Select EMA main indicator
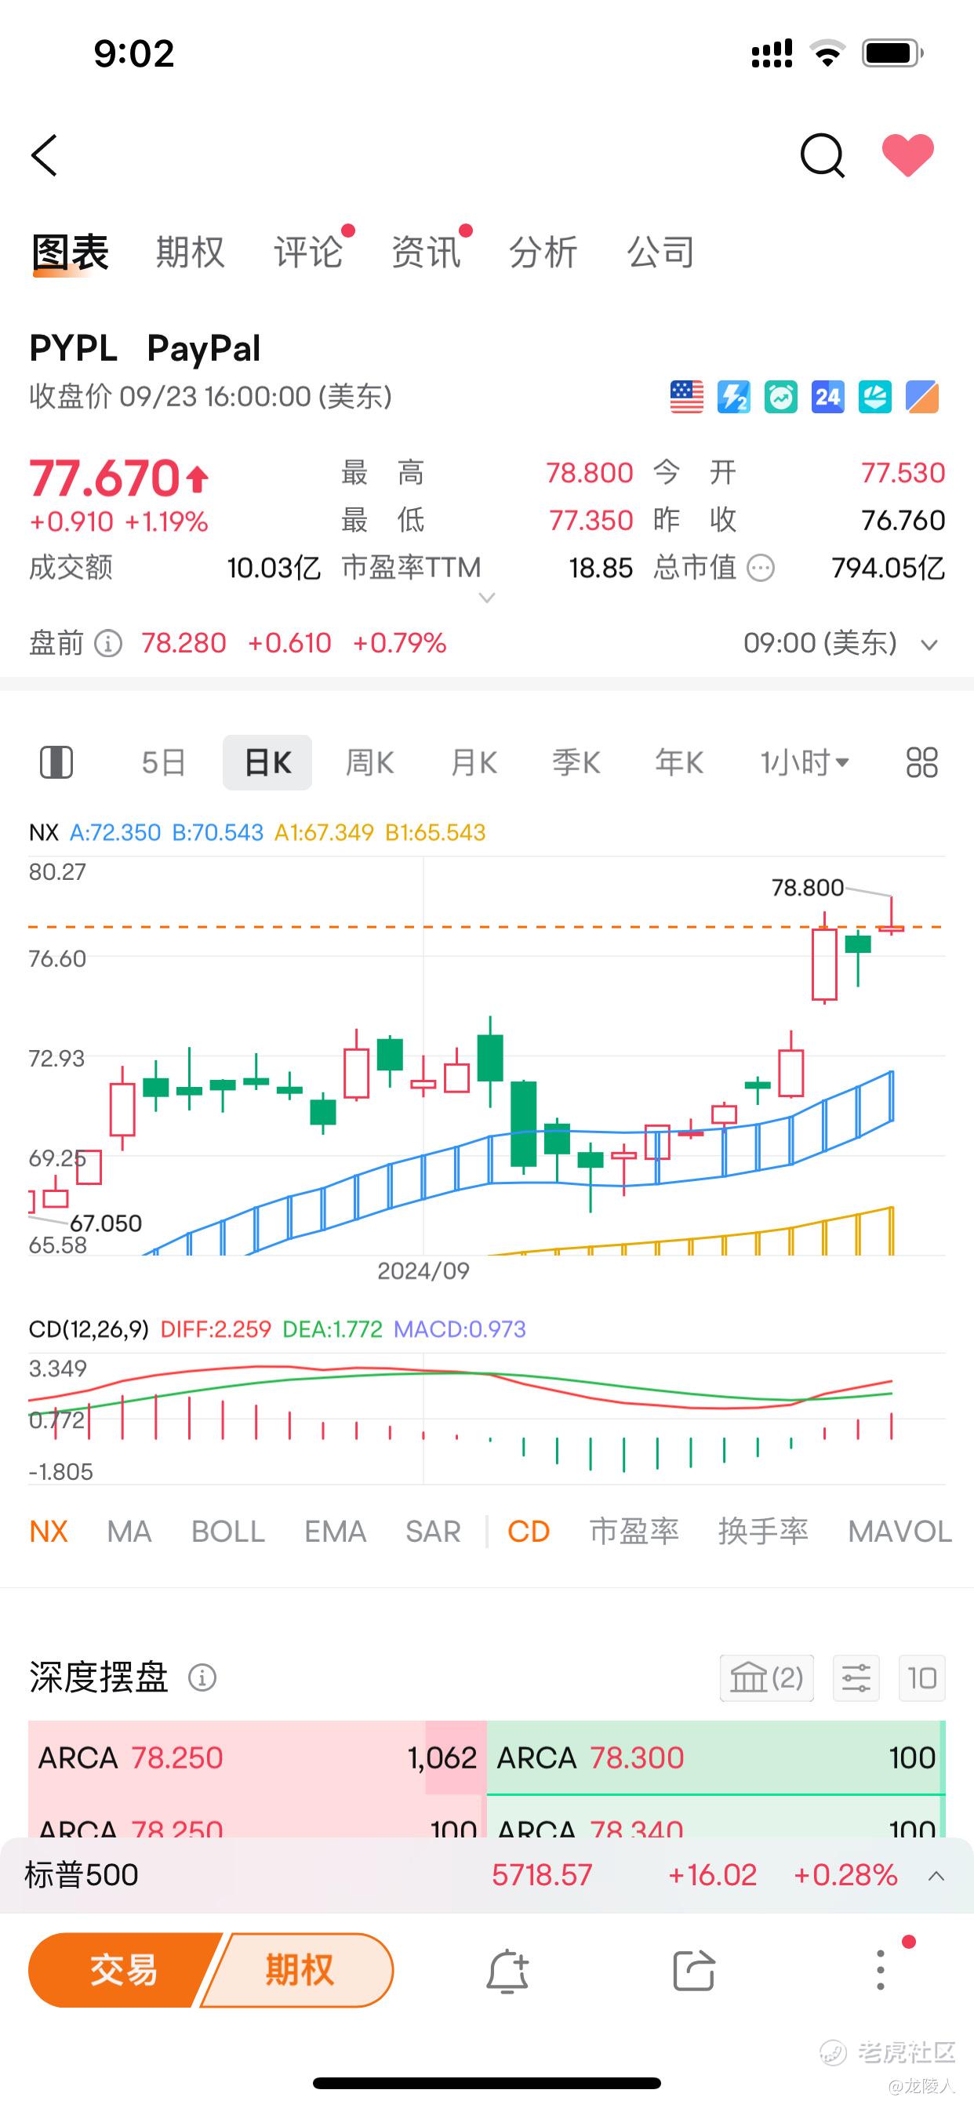This screenshot has width=974, height=2108. pos(336,1531)
